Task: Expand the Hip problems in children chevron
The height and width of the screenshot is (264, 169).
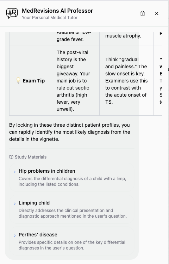Action: tap(15, 172)
